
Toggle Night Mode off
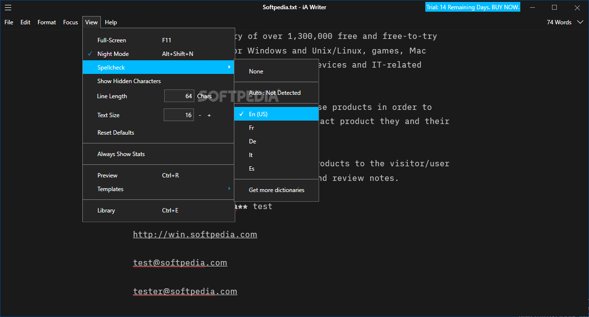[x=159, y=54]
